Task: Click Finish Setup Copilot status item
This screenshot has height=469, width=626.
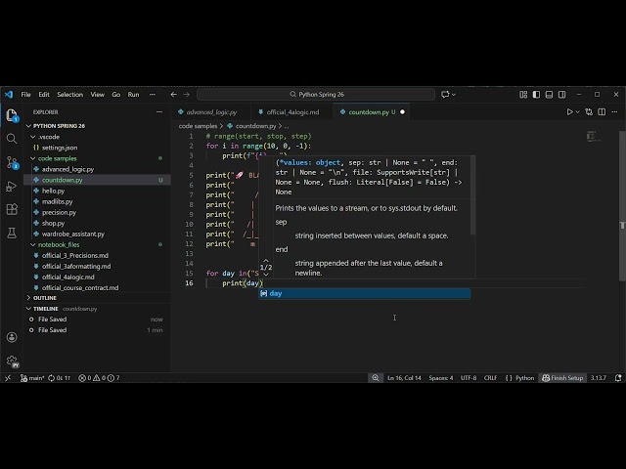Action: [562, 378]
